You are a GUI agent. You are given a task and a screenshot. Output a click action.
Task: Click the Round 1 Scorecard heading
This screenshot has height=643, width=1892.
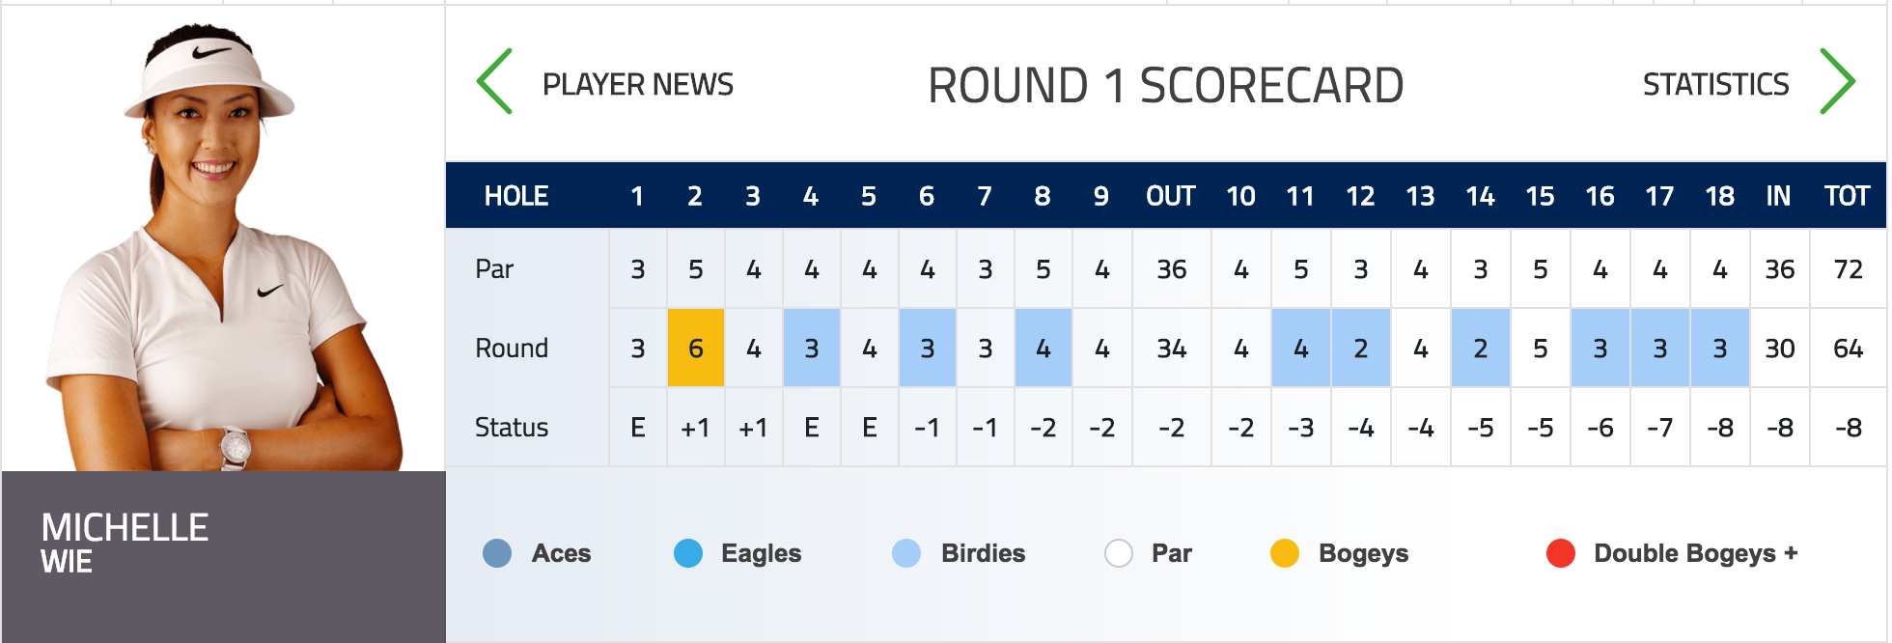(x=1165, y=86)
